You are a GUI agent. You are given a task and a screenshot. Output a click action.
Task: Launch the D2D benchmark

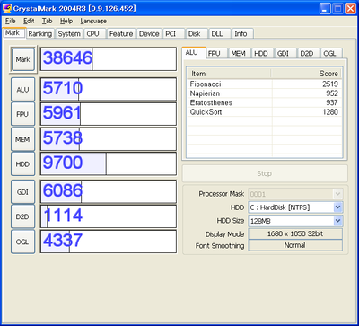pos(23,216)
